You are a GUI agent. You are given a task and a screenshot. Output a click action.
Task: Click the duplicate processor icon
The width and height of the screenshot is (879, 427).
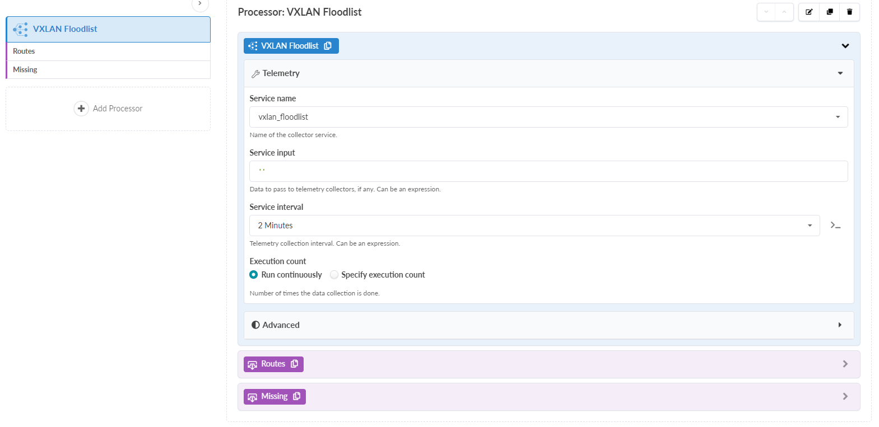tap(829, 12)
